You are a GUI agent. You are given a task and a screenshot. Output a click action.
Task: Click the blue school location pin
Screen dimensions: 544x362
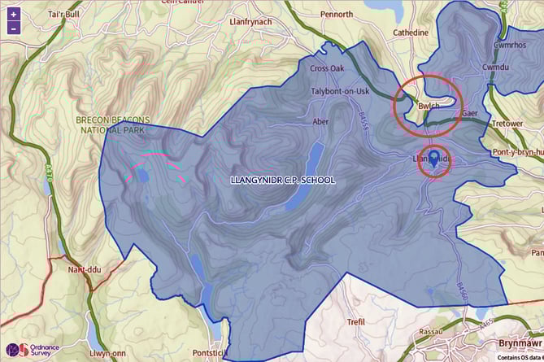[433, 159]
